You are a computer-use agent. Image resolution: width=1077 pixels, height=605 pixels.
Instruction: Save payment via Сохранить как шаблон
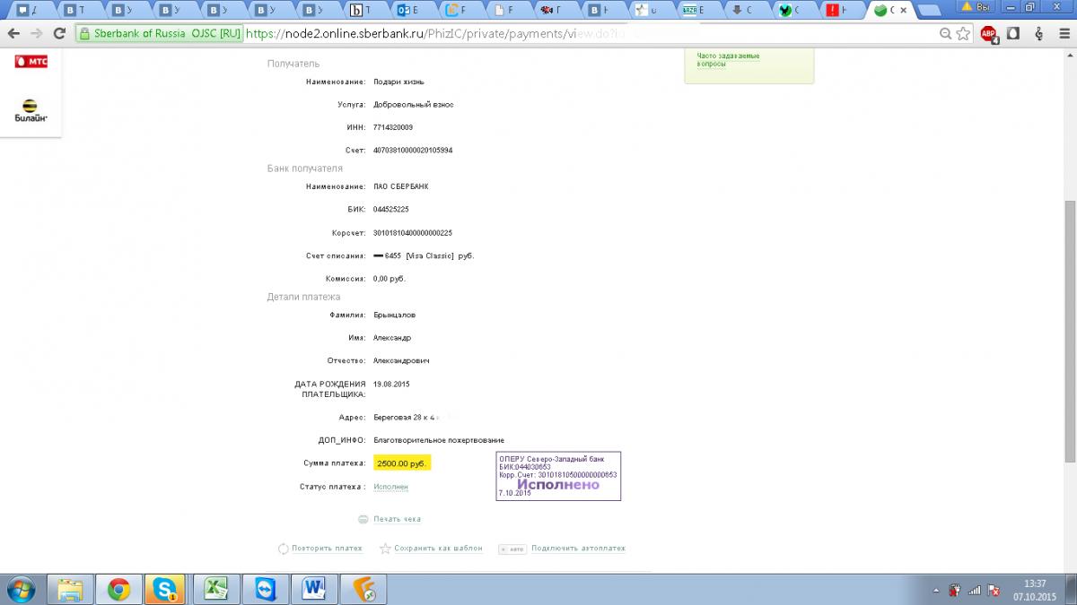tap(438, 549)
